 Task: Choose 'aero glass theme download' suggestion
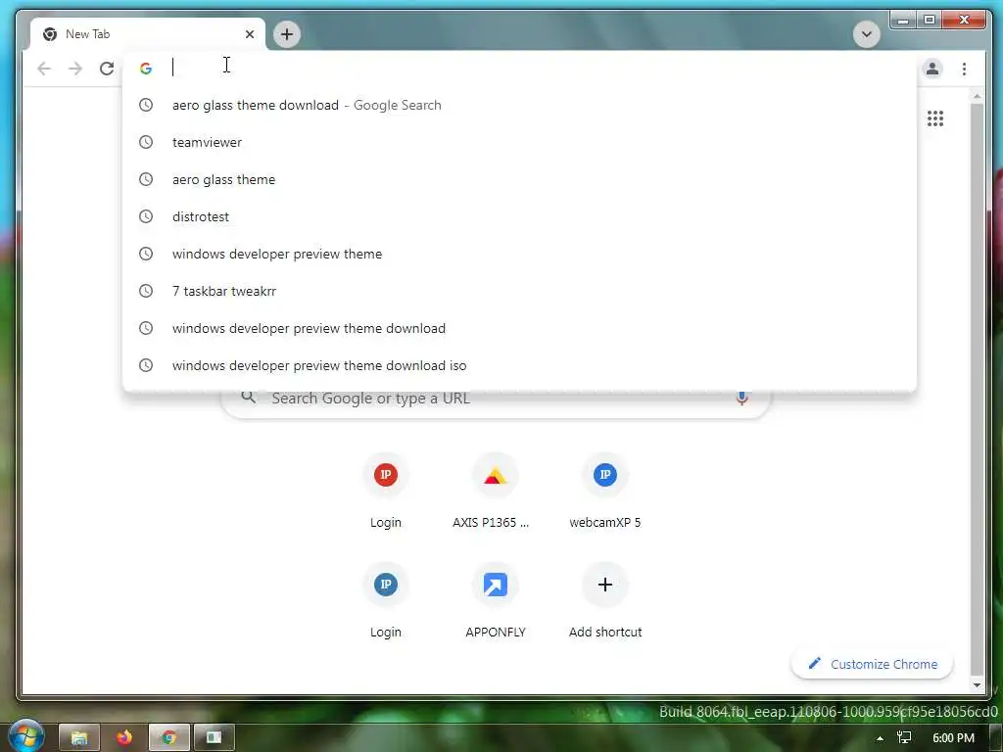pos(519,105)
